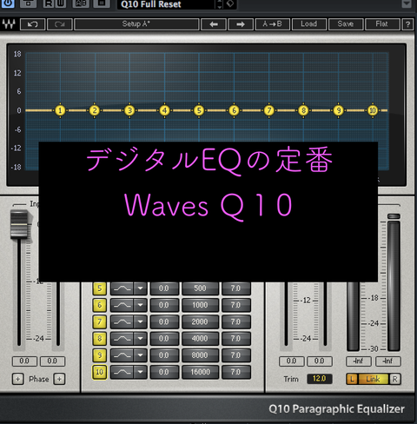Click band 7 bell filter shape icon
The width and height of the screenshot is (417, 424).
click(x=122, y=321)
